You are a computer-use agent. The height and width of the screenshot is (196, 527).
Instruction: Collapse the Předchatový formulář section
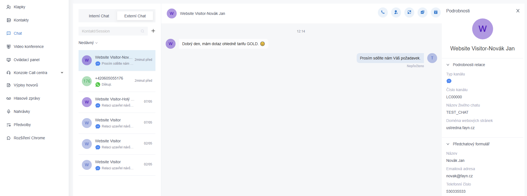(448, 144)
